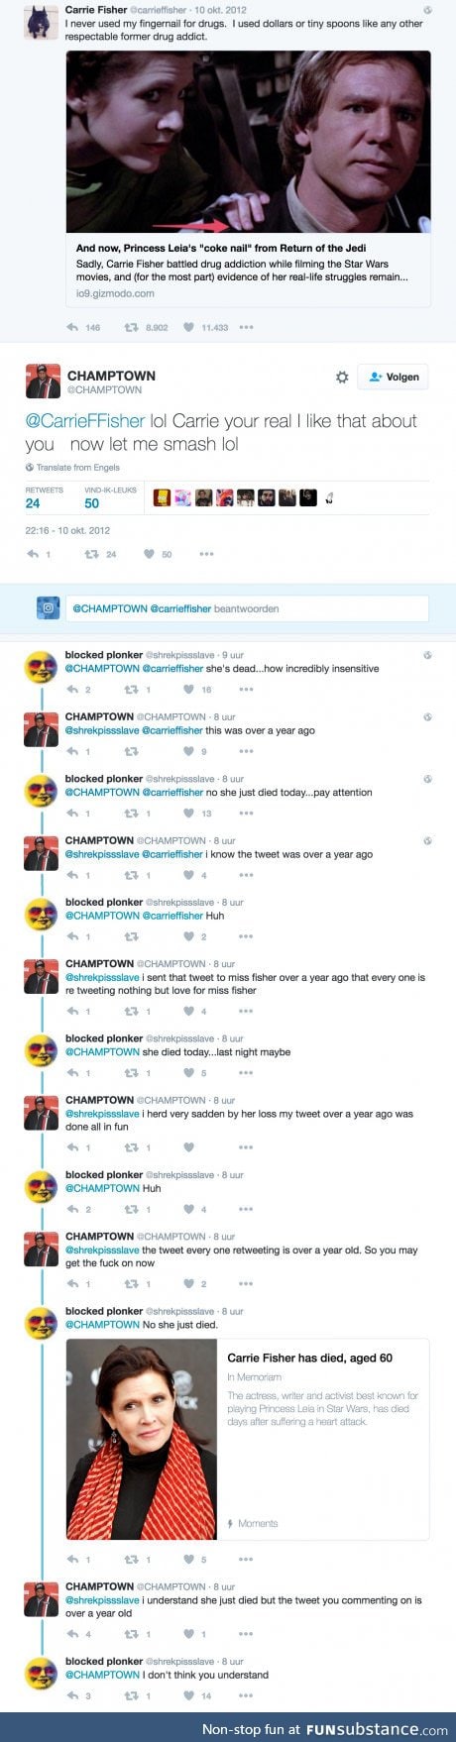Reply to CHAMPTOWN's "get the fuck on now" tweet

(x=73, y=1284)
